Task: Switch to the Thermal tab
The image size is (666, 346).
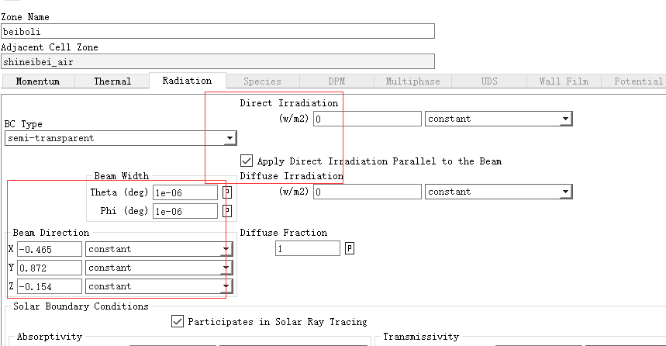Action: click(112, 81)
